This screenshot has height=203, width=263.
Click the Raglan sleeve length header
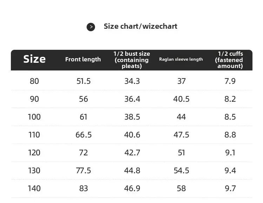[181, 59]
